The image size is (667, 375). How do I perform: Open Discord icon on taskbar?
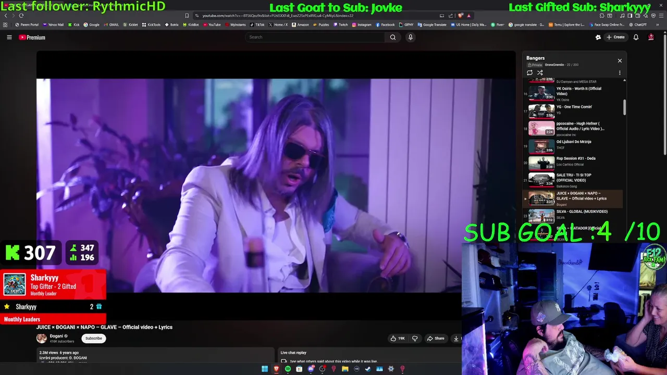click(x=311, y=369)
